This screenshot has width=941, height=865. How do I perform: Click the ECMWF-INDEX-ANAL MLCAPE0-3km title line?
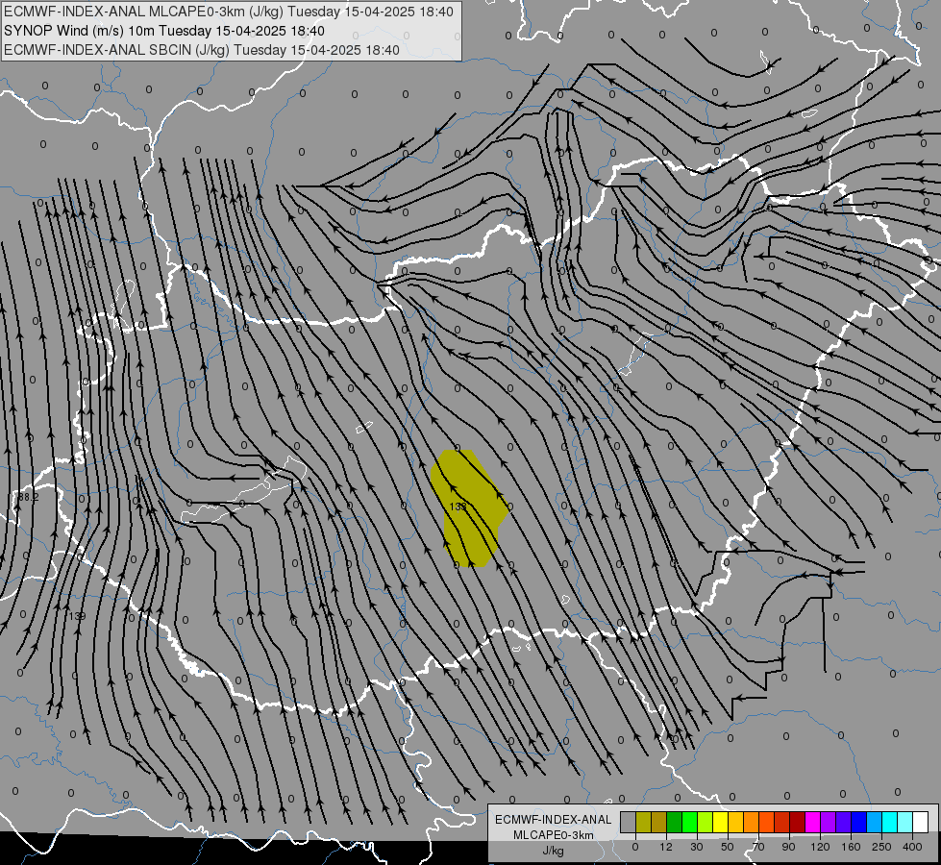point(229,12)
